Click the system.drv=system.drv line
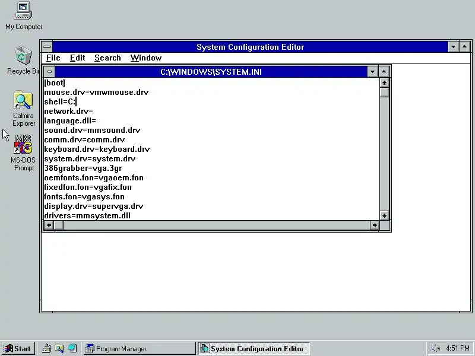Viewport: 475px width, 356px height. coord(90,158)
